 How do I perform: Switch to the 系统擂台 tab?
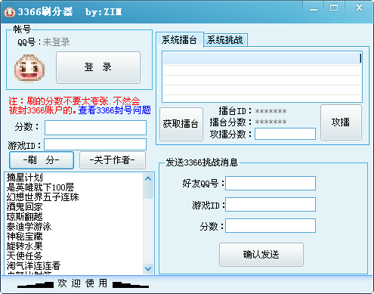179,40
